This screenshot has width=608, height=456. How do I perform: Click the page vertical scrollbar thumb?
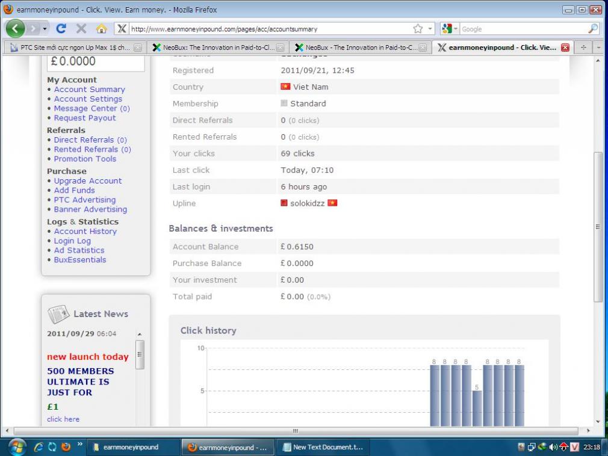[598, 227]
